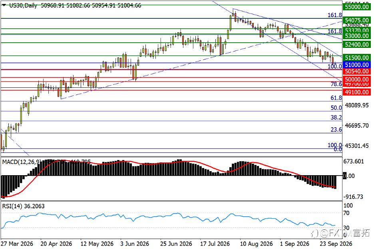The height and width of the screenshot is (249, 374).
Task: Click the 23 Sep 2026 date label
Action: tap(336, 244)
